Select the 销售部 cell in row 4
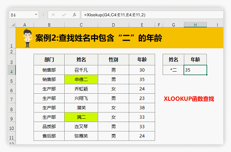The image size is (231, 152). (x=49, y=70)
